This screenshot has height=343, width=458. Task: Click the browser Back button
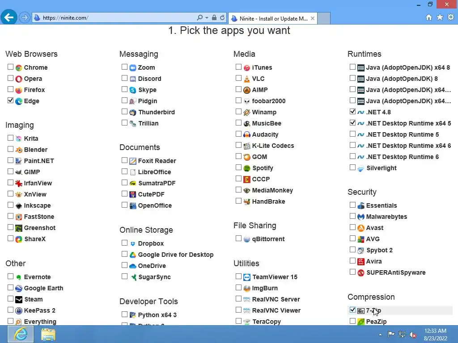click(9, 18)
